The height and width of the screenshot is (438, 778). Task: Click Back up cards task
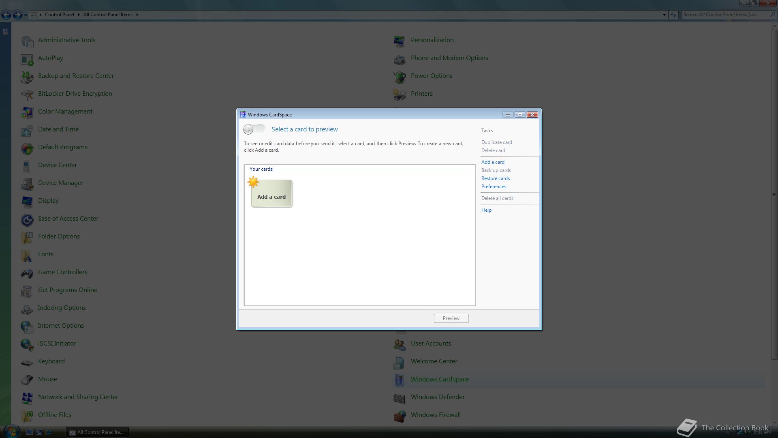[496, 170]
